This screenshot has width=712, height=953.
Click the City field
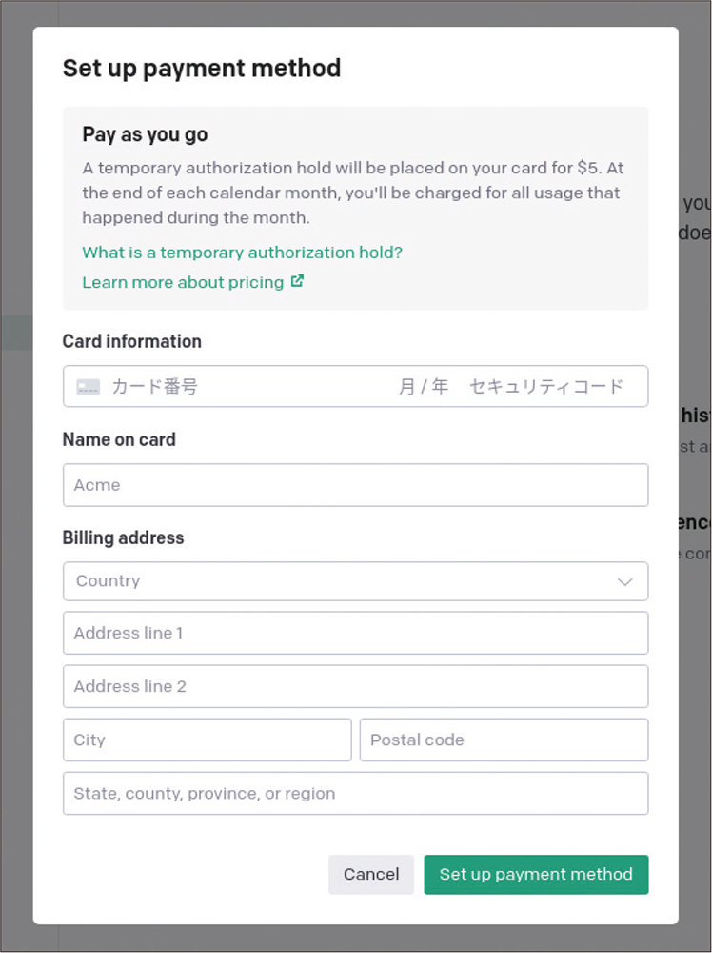[207, 740]
